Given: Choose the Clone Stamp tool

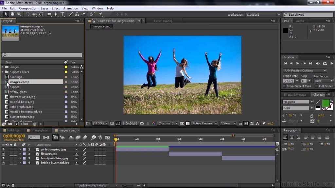Looking at the screenshot, I should (77, 14).
